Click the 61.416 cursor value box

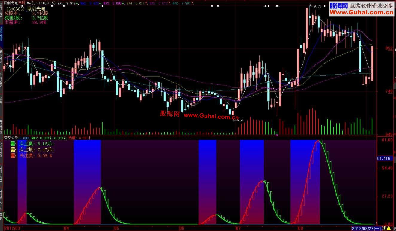[384, 158]
